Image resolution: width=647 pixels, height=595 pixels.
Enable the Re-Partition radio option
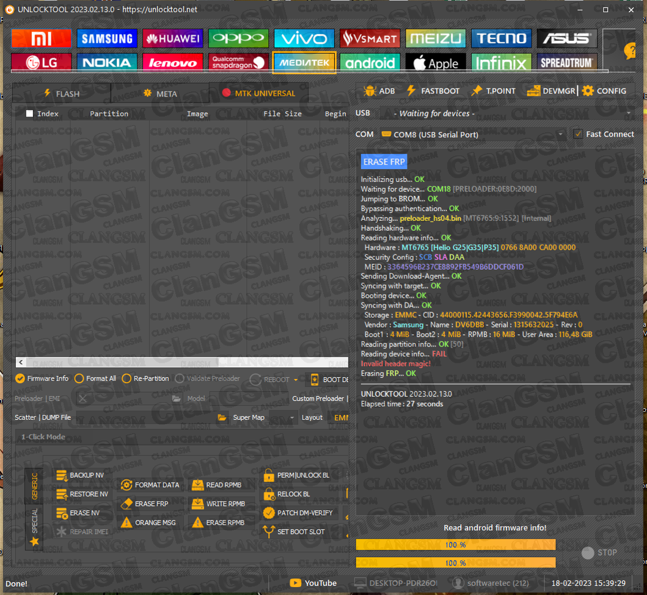126,379
